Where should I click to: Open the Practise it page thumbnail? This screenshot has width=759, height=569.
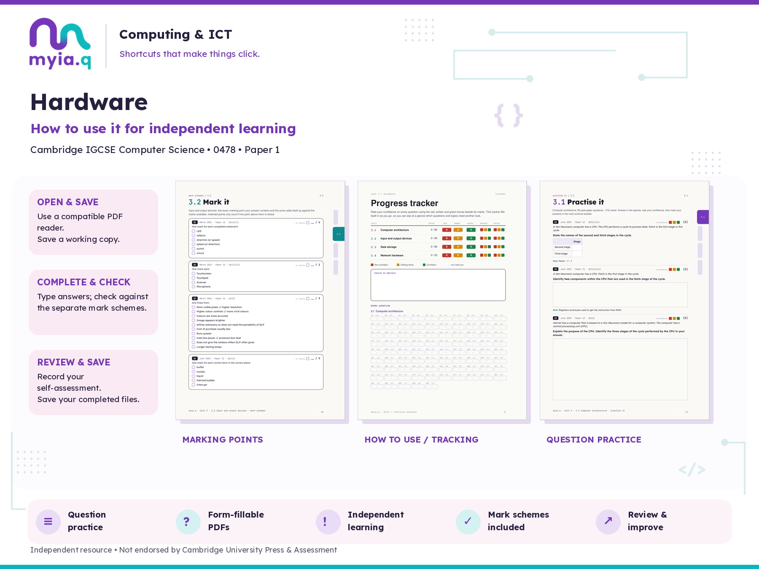(x=624, y=301)
